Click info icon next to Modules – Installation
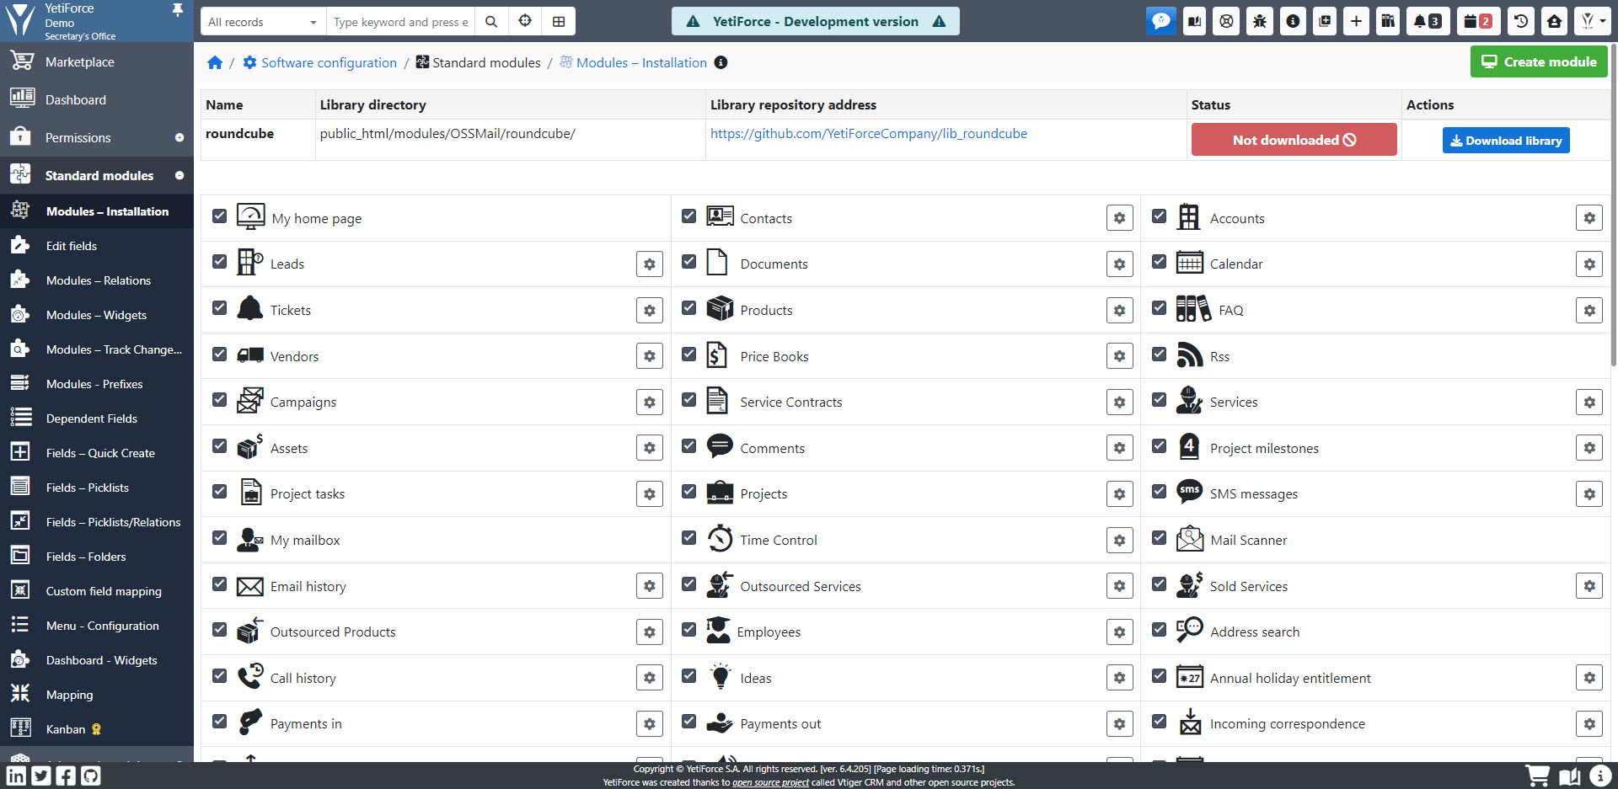Screen dimensions: 1618x789 [x=721, y=62]
